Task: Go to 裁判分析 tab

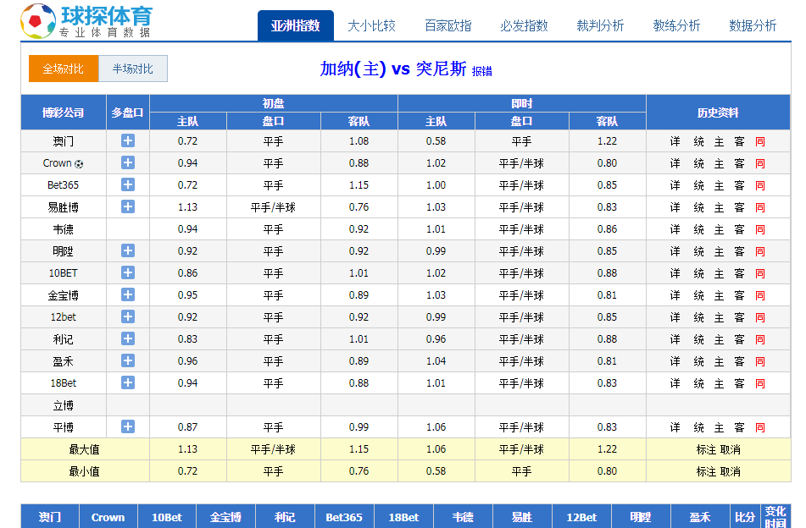Action: coord(600,25)
